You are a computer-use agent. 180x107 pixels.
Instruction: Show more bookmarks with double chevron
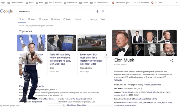(177, 3)
